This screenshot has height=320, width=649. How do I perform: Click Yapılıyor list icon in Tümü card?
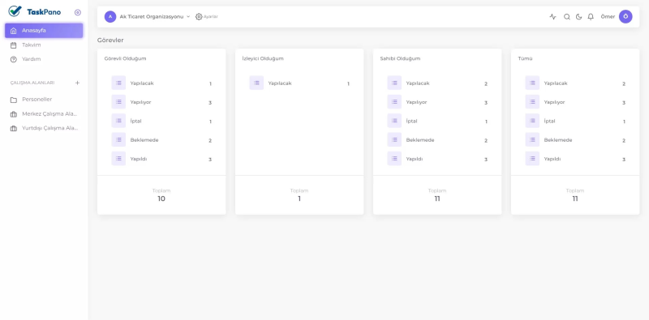click(532, 102)
